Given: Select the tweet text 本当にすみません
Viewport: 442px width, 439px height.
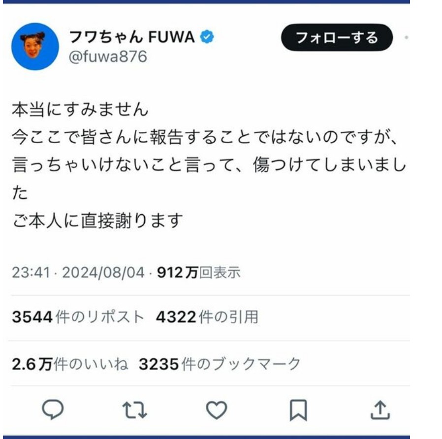Looking at the screenshot, I should click(80, 109).
